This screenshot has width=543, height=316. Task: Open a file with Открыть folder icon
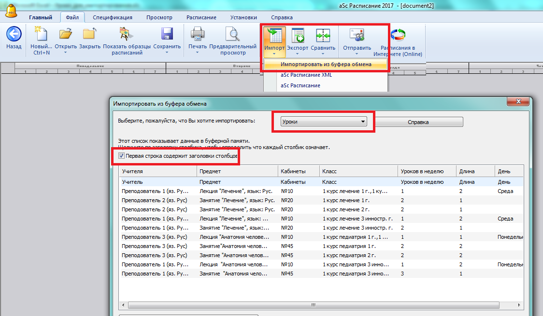pyautogui.click(x=65, y=34)
